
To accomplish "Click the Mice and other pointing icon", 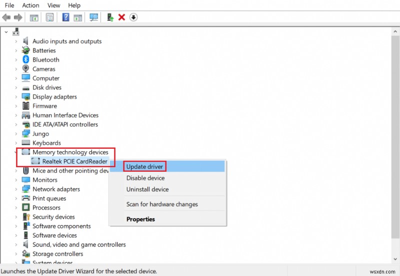I will 25,170.
